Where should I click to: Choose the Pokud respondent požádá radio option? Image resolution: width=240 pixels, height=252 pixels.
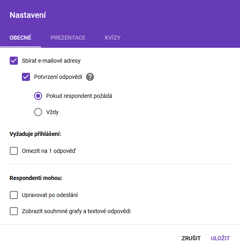point(38,96)
